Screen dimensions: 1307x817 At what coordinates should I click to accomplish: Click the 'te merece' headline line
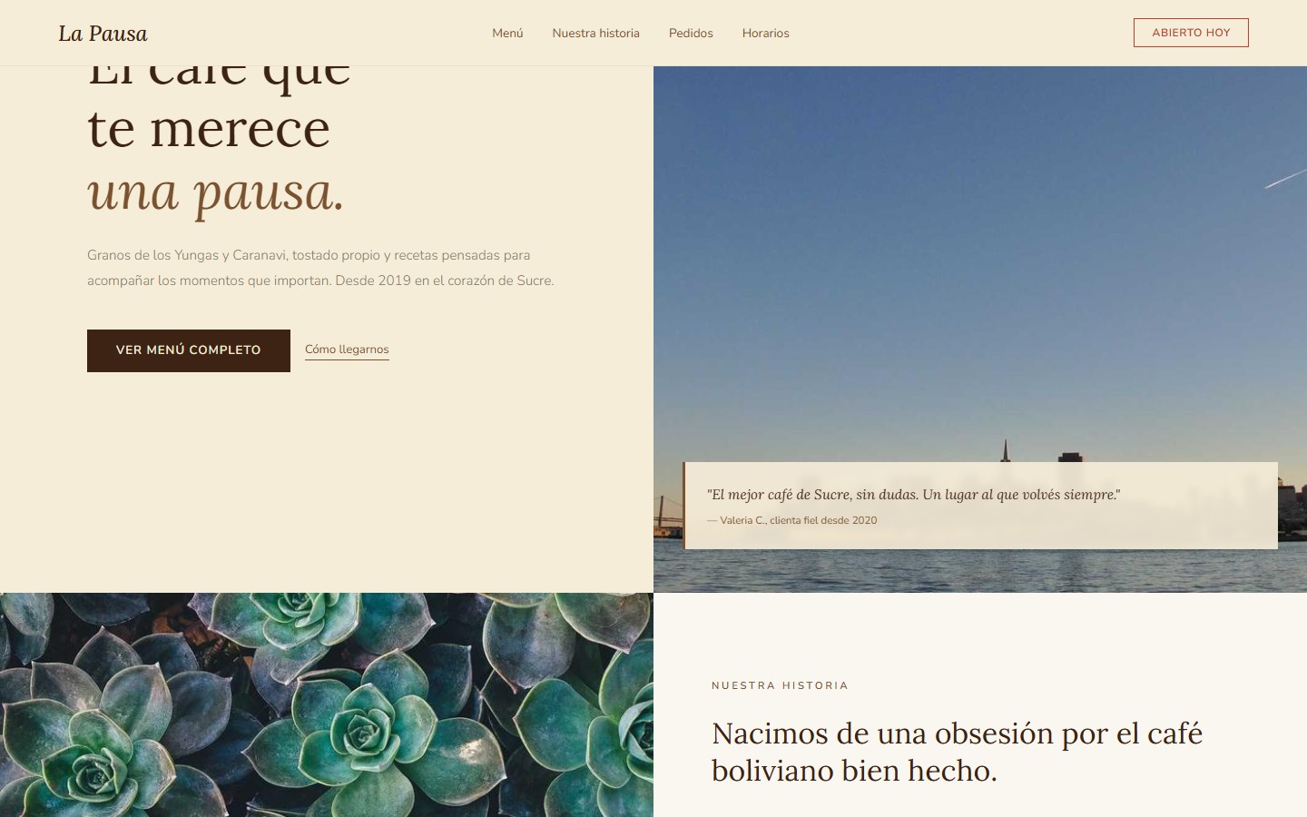209,129
